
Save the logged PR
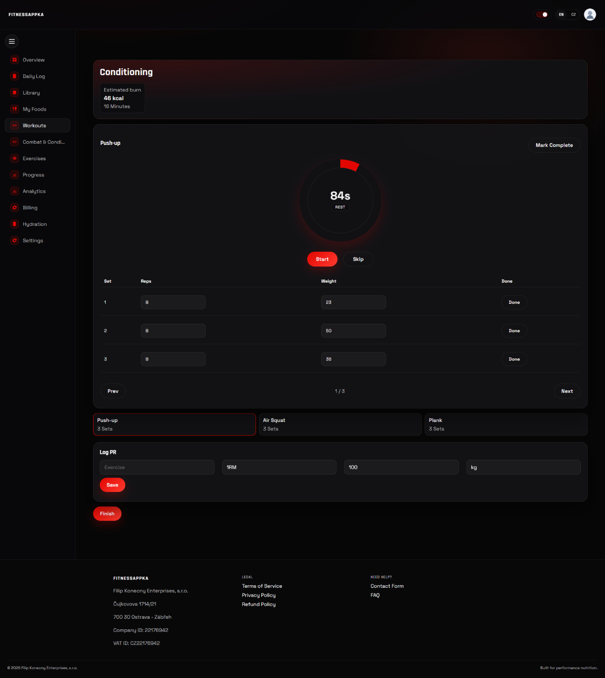(113, 485)
